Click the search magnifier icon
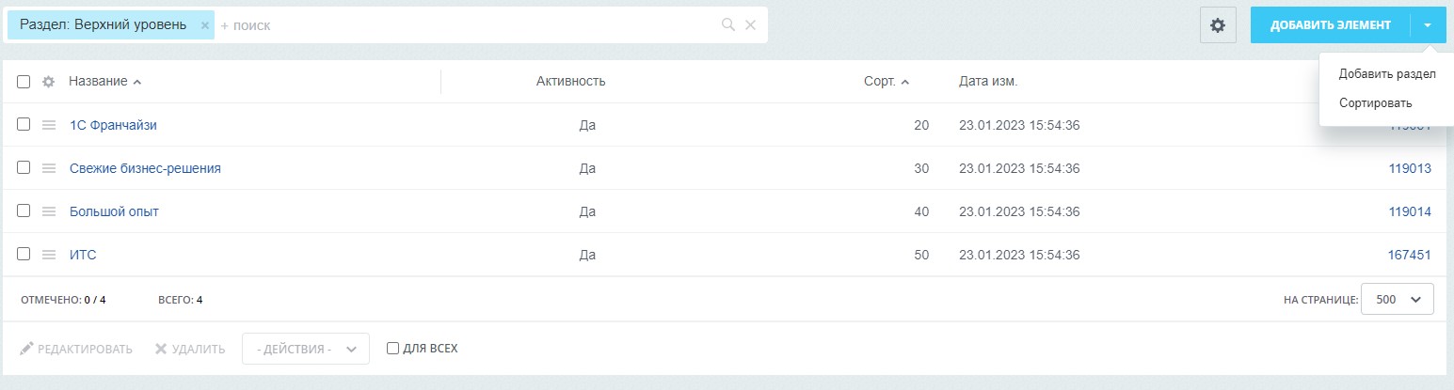Screen dimensions: 1454x390 (727, 25)
